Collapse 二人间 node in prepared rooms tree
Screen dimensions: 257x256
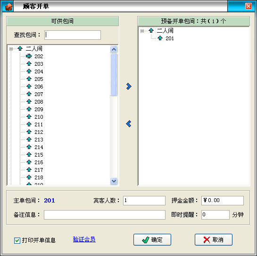[x=142, y=31]
